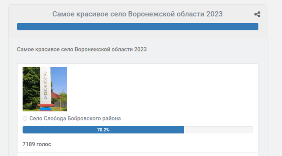282x156 pixels.
Task: Click the next option's thumbnail edge at bottom
Action: click(x=45, y=155)
